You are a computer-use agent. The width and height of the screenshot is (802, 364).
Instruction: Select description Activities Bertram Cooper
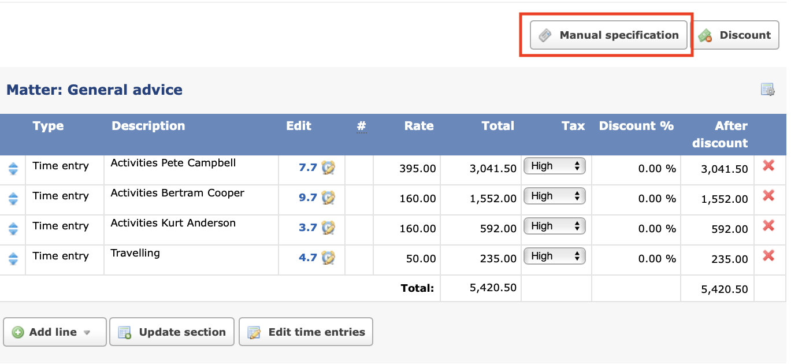177,193
